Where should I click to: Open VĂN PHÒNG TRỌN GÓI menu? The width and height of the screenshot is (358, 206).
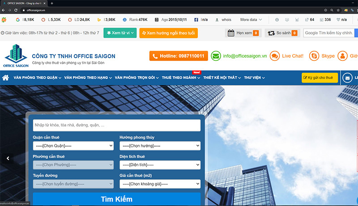tap(136, 77)
